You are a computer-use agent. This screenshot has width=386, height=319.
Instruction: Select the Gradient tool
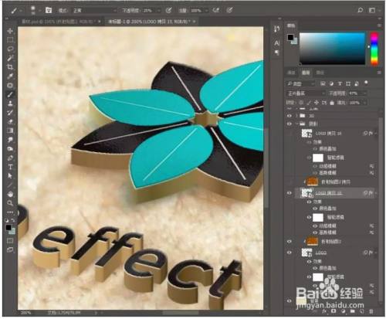point(10,131)
